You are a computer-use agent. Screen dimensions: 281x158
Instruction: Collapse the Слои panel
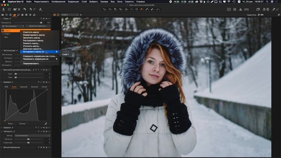coord(2,18)
